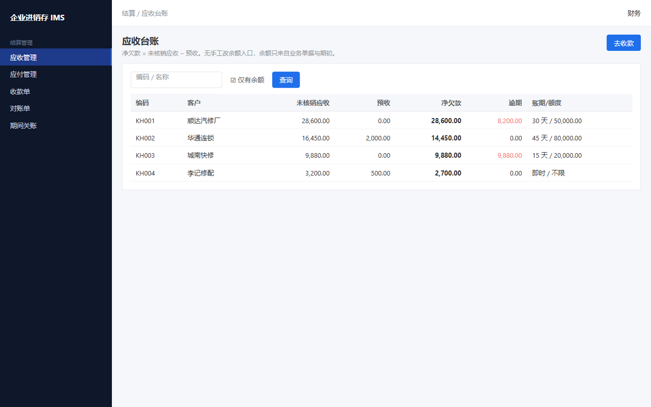Click the 结算 / 应收台账 breadcrumb
Viewport: 651px width, 407px height.
(145, 13)
